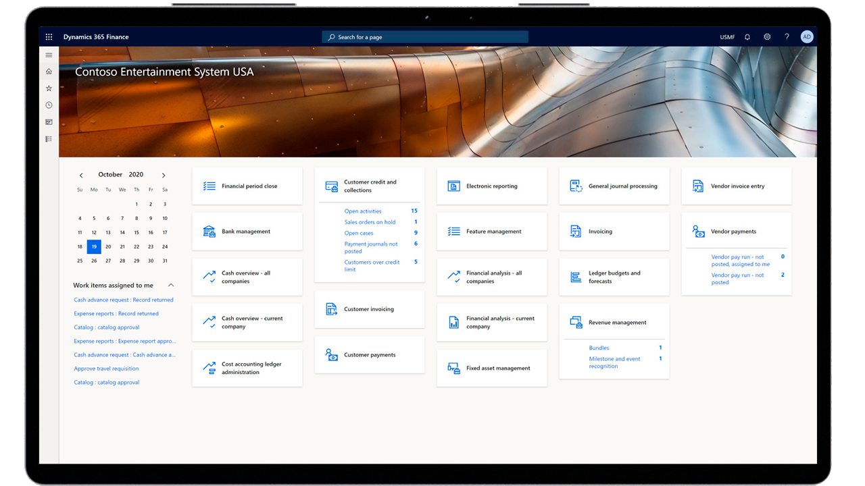Click the Ledger budgets and forecasts icon
Image resolution: width=865 pixels, height=486 pixels.
click(576, 277)
